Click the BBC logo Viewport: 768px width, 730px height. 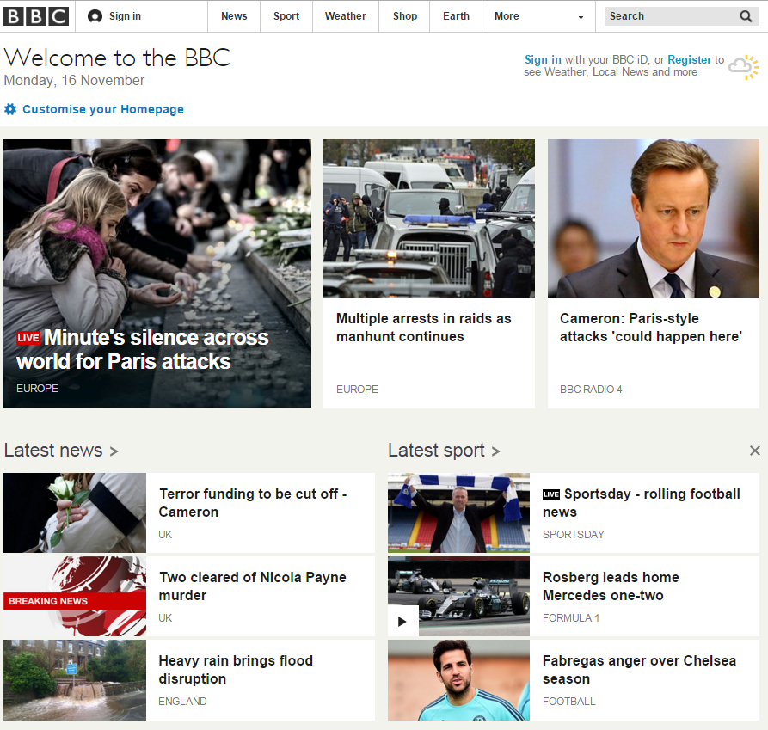pos(35,15)
